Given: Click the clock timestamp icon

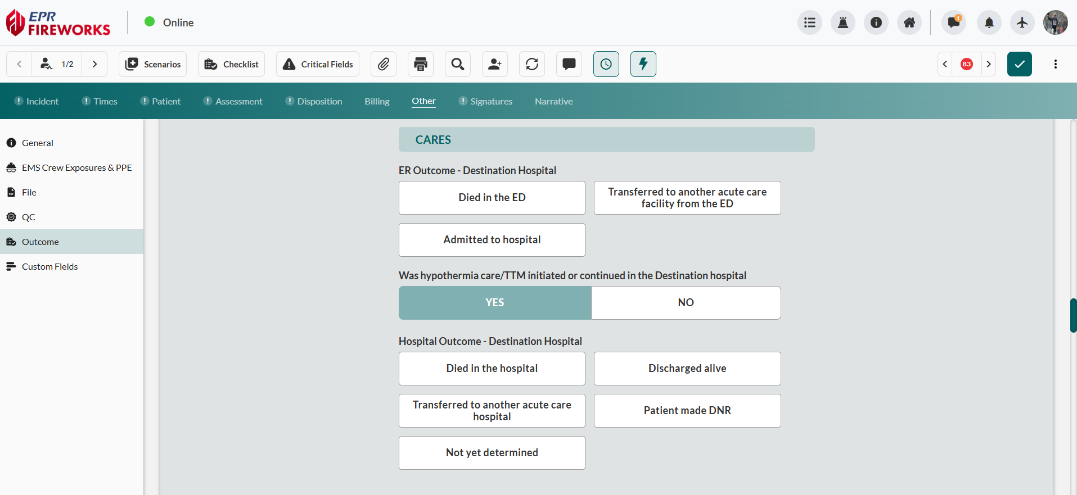Looking at the screenshot, I should click(x=606, y=64).
